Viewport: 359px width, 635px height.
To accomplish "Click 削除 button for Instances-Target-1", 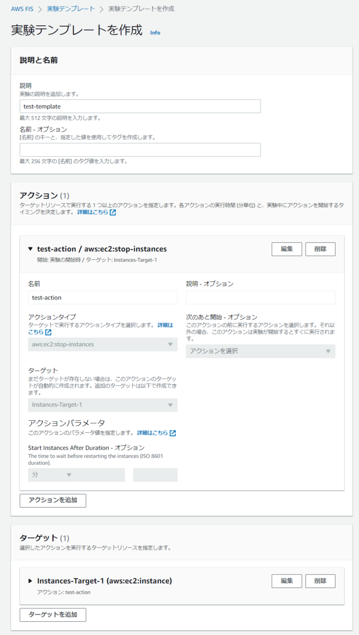I will pos(320,581).
